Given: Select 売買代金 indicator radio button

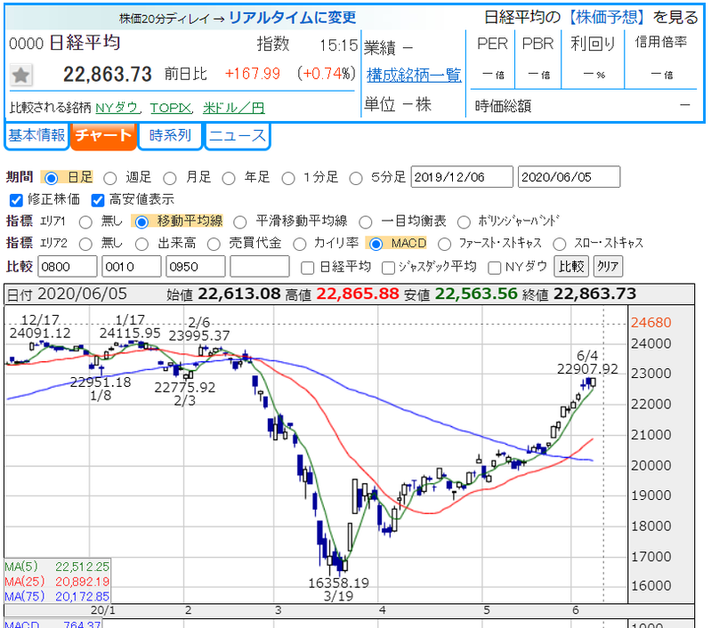Looking at the screenshot, I should (214, 245).
